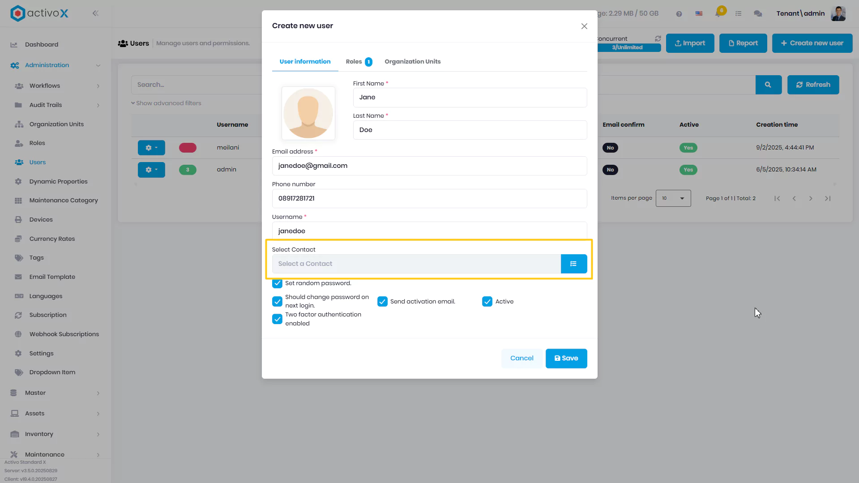859x483 pixels.
Task: Open Organization Units in sidebar
Action: point(56,124)
